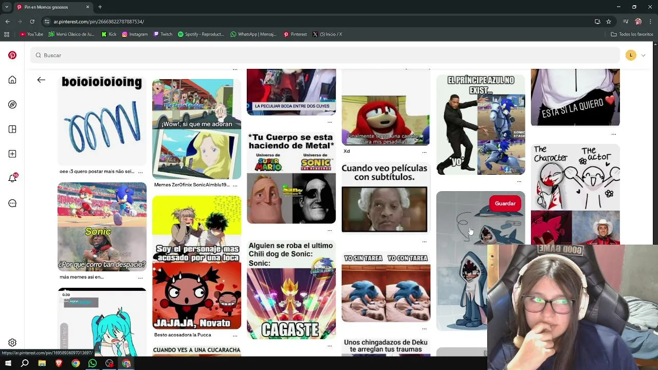Open the Hatsune Miku video pin

102,322
